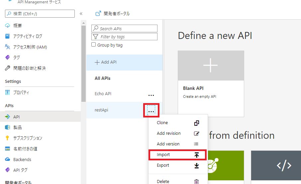Click the 問題の診断と解決 wrench icon
The height and width of the screenshot is (184, 301).
point(7,68)
